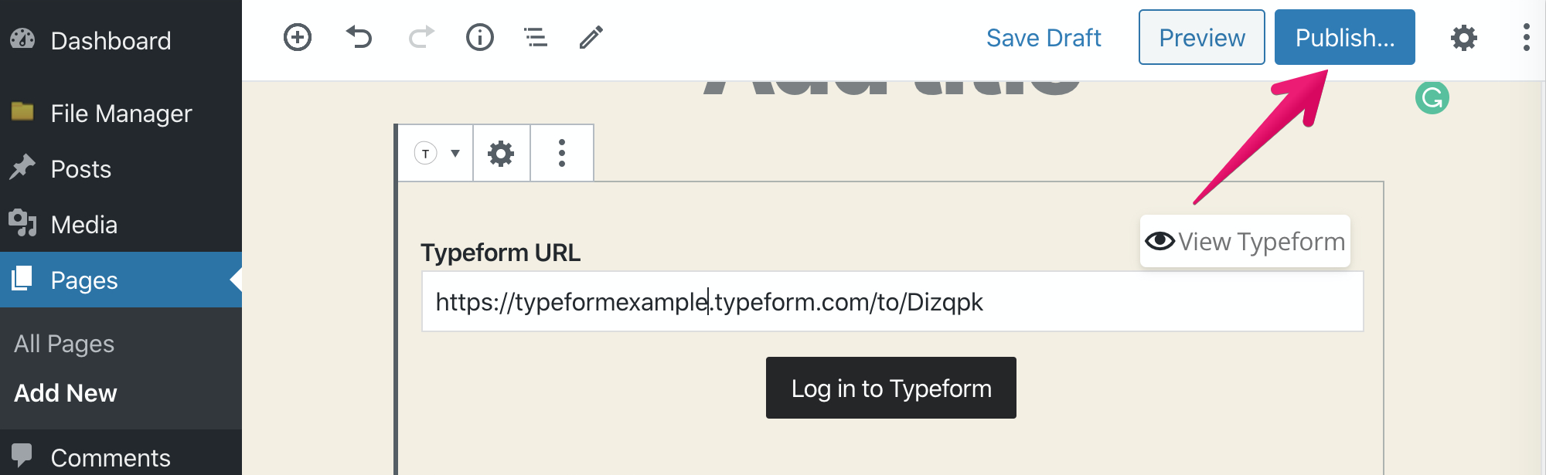Open File Manager menu item
Image resolution: width=1546 pixels, height=475 pixels.
click(x=121, y=114)
